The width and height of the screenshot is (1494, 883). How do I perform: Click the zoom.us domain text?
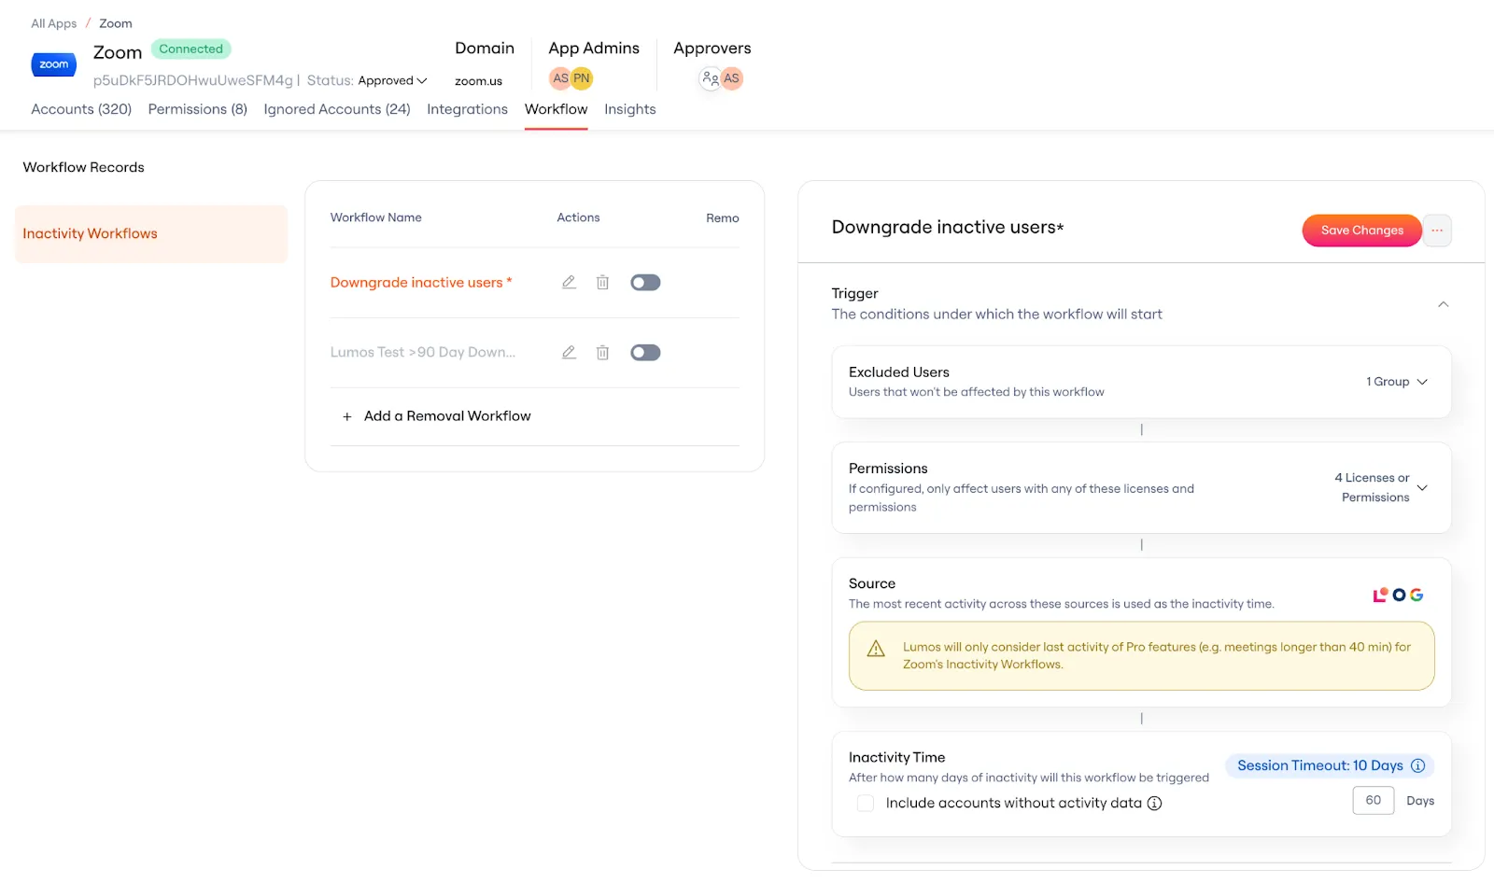click(x=478, y=81)
